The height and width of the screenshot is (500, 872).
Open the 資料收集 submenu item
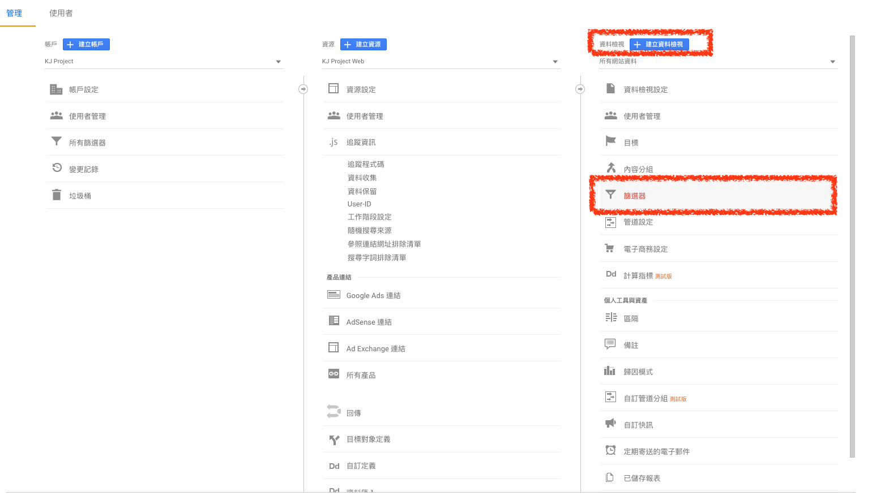coord(362,178)
